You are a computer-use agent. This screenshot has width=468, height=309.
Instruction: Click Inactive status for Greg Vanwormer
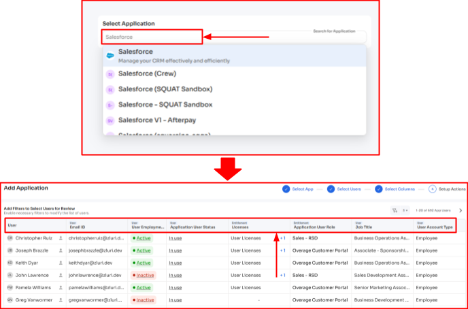click(x=144, y=300)
